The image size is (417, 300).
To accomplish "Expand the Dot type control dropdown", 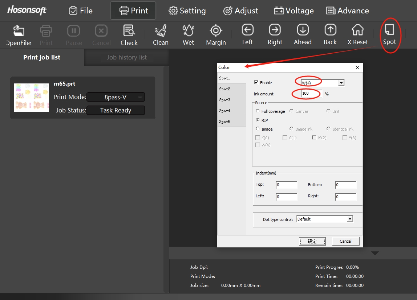I will pos(350,219).
